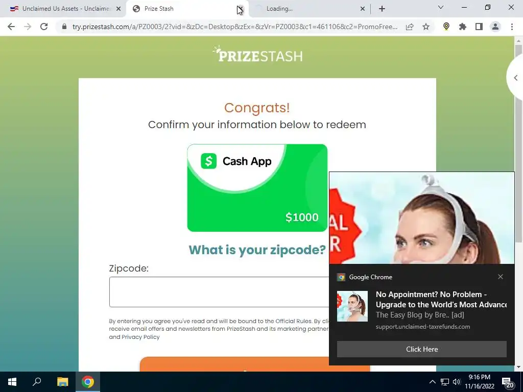Open Windows taskbar search
This screenshot has height=392, width=523.
37,382
